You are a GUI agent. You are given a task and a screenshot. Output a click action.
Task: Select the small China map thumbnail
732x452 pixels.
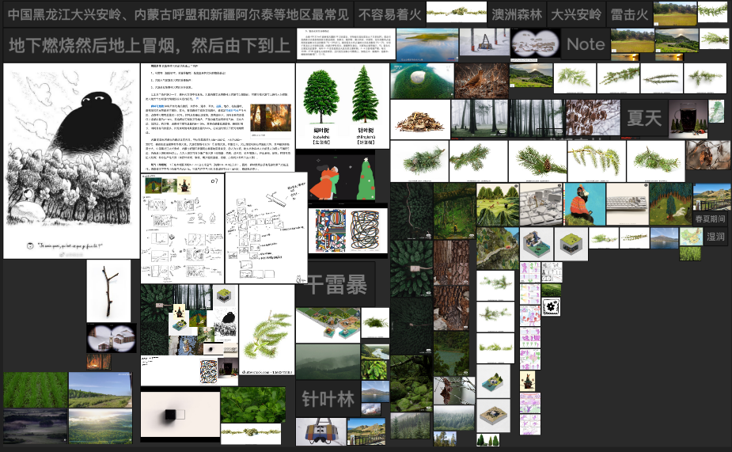tap(692, 237)
